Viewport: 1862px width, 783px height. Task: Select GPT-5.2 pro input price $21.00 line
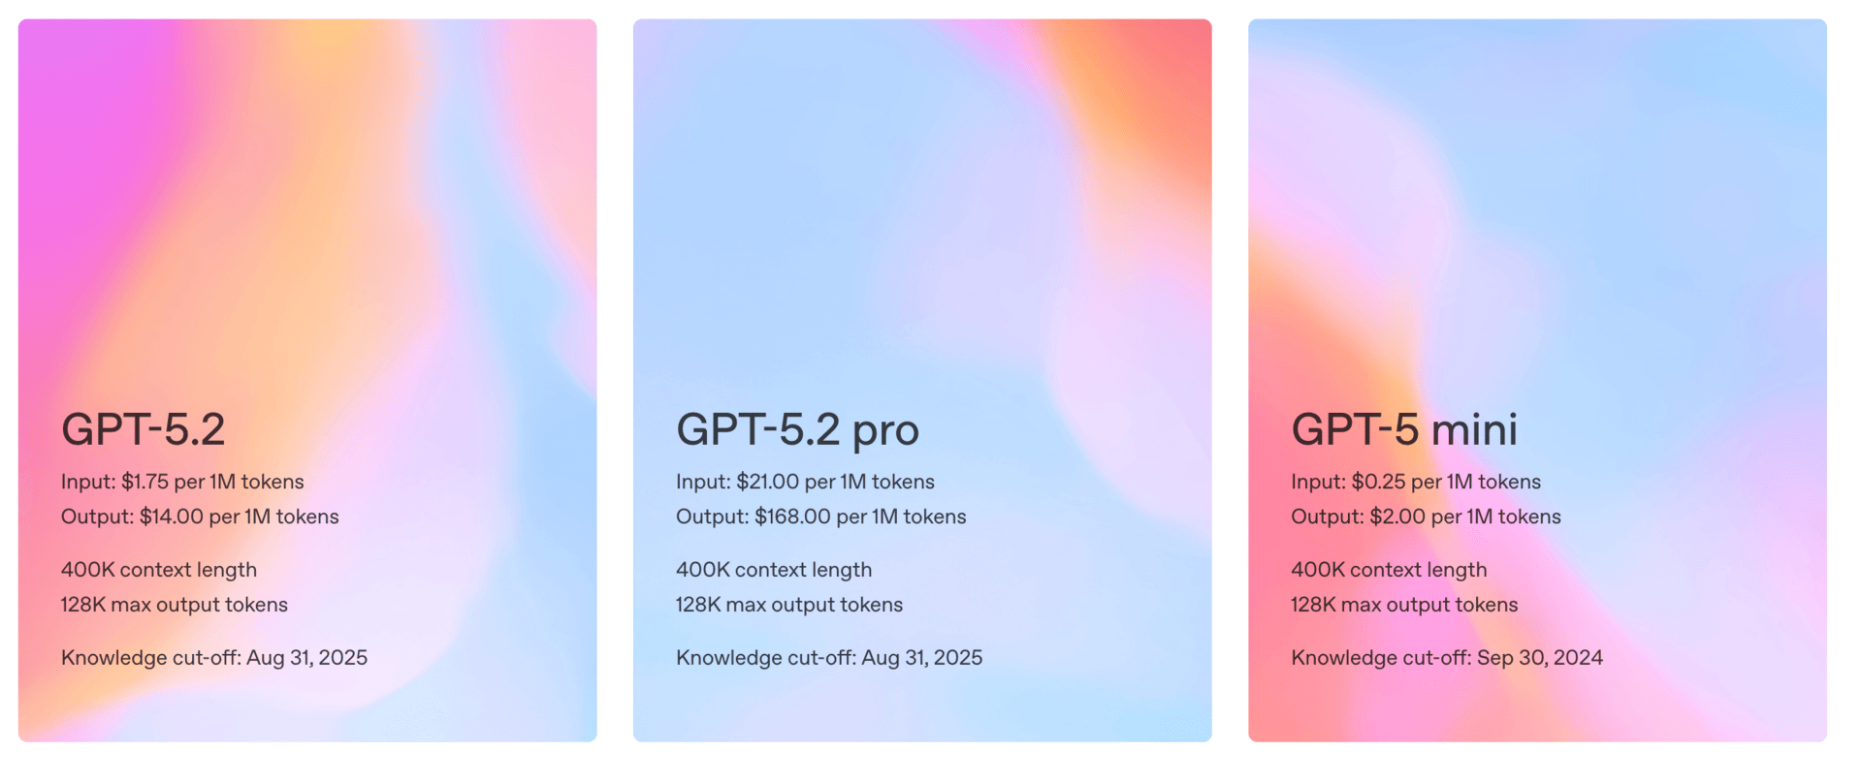pos(805,482)
